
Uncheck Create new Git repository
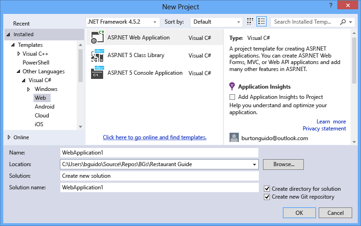pos(267,197)
